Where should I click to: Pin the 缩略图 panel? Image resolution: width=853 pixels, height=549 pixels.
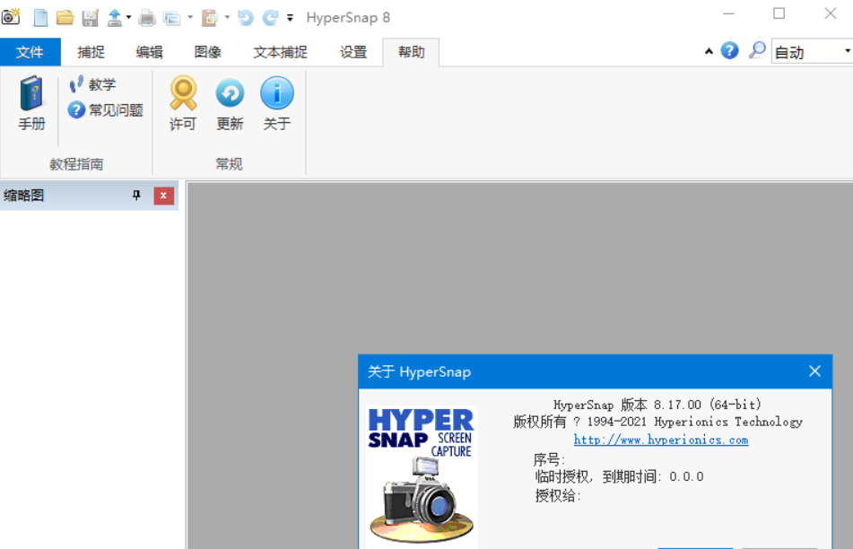point(136,196)
